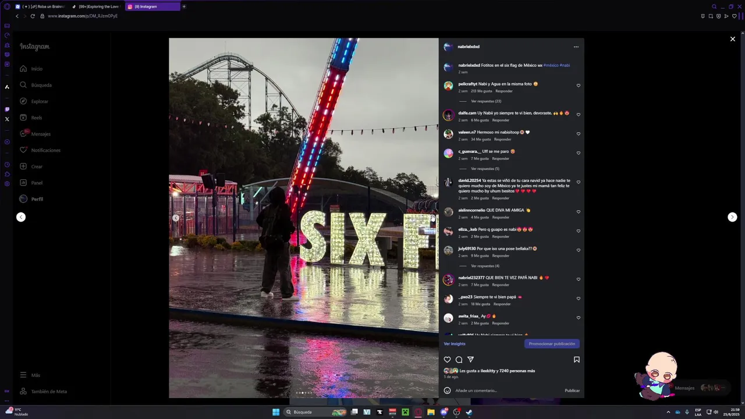
Task: Open Steam from the taskbar
Action: click(x=469, y=412)
